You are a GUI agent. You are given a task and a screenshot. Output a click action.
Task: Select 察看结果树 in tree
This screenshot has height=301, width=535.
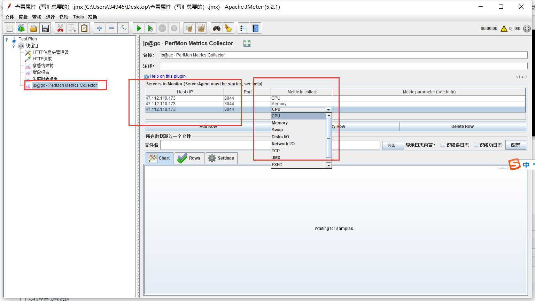pos(43,65)
